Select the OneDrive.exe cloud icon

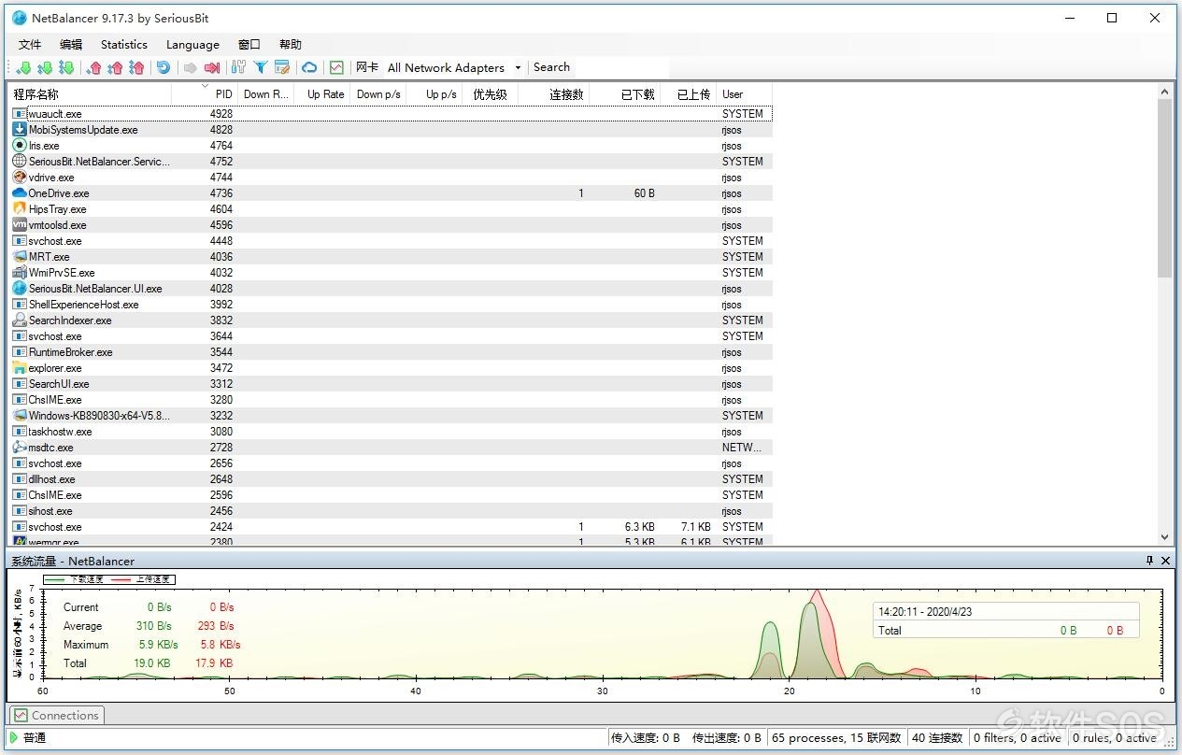[x=20, y=193]
